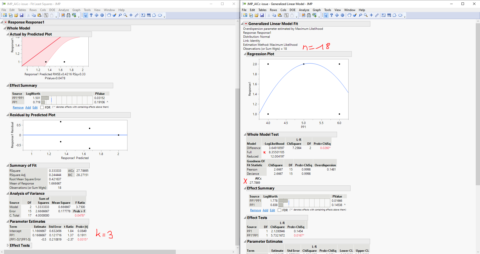The width and height of the screenshot is (480, 254).
Task: Open red triangle menu for Response Response1
Action: (6, 22)
